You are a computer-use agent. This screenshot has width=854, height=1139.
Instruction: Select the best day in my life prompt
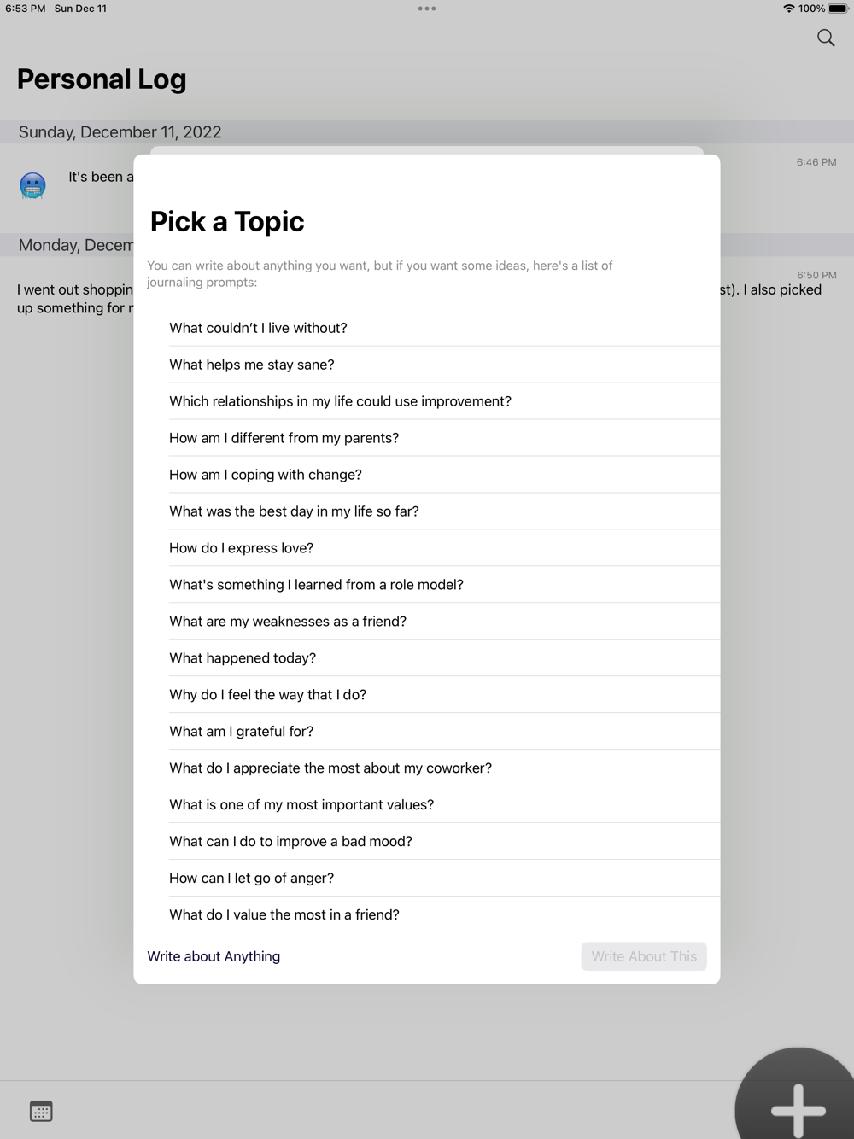pos(294,511)
